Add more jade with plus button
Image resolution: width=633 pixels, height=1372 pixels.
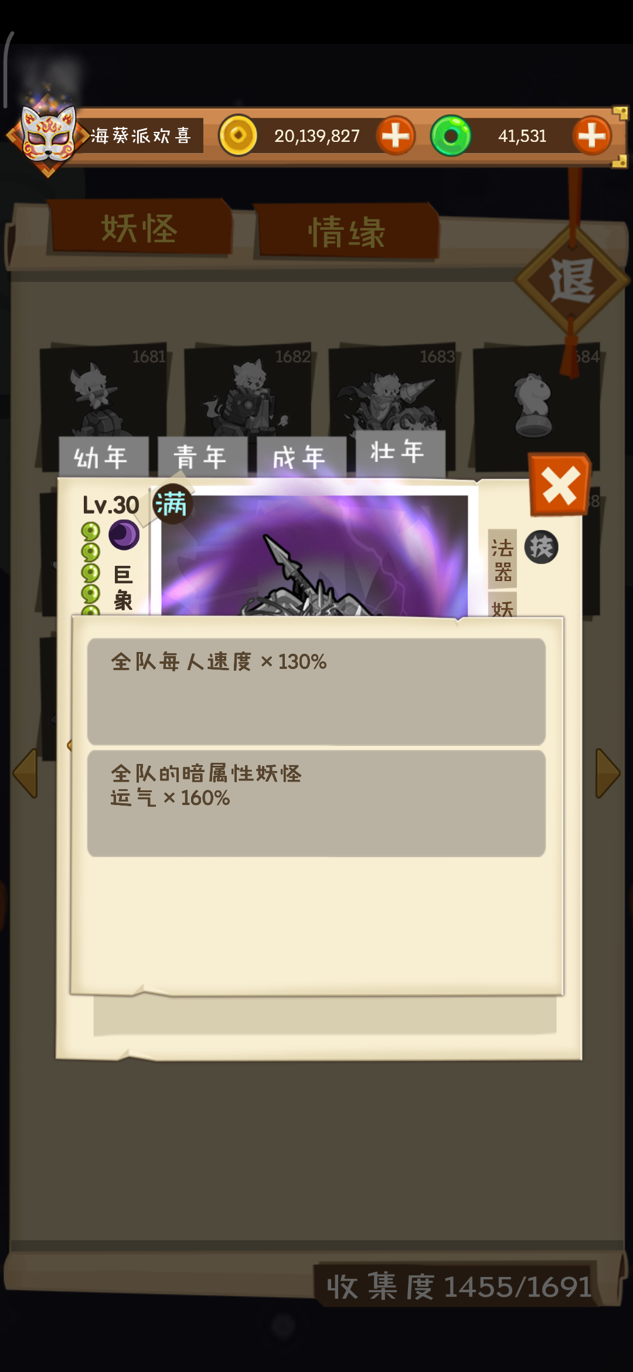[592, 135]
